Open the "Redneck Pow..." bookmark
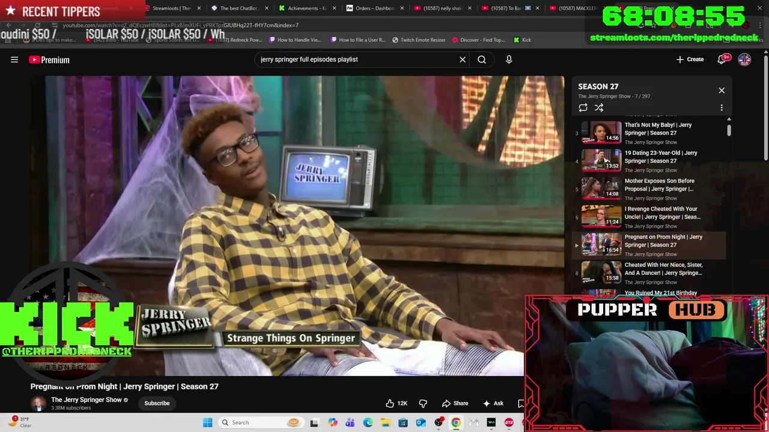The width and height of the screenshot is (769, 432). click(x=235, y=40)
